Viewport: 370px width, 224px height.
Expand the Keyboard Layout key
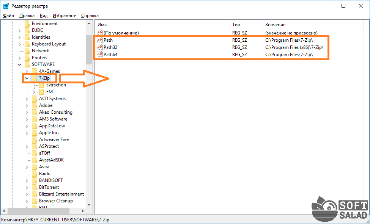click(x=20, y=44)
